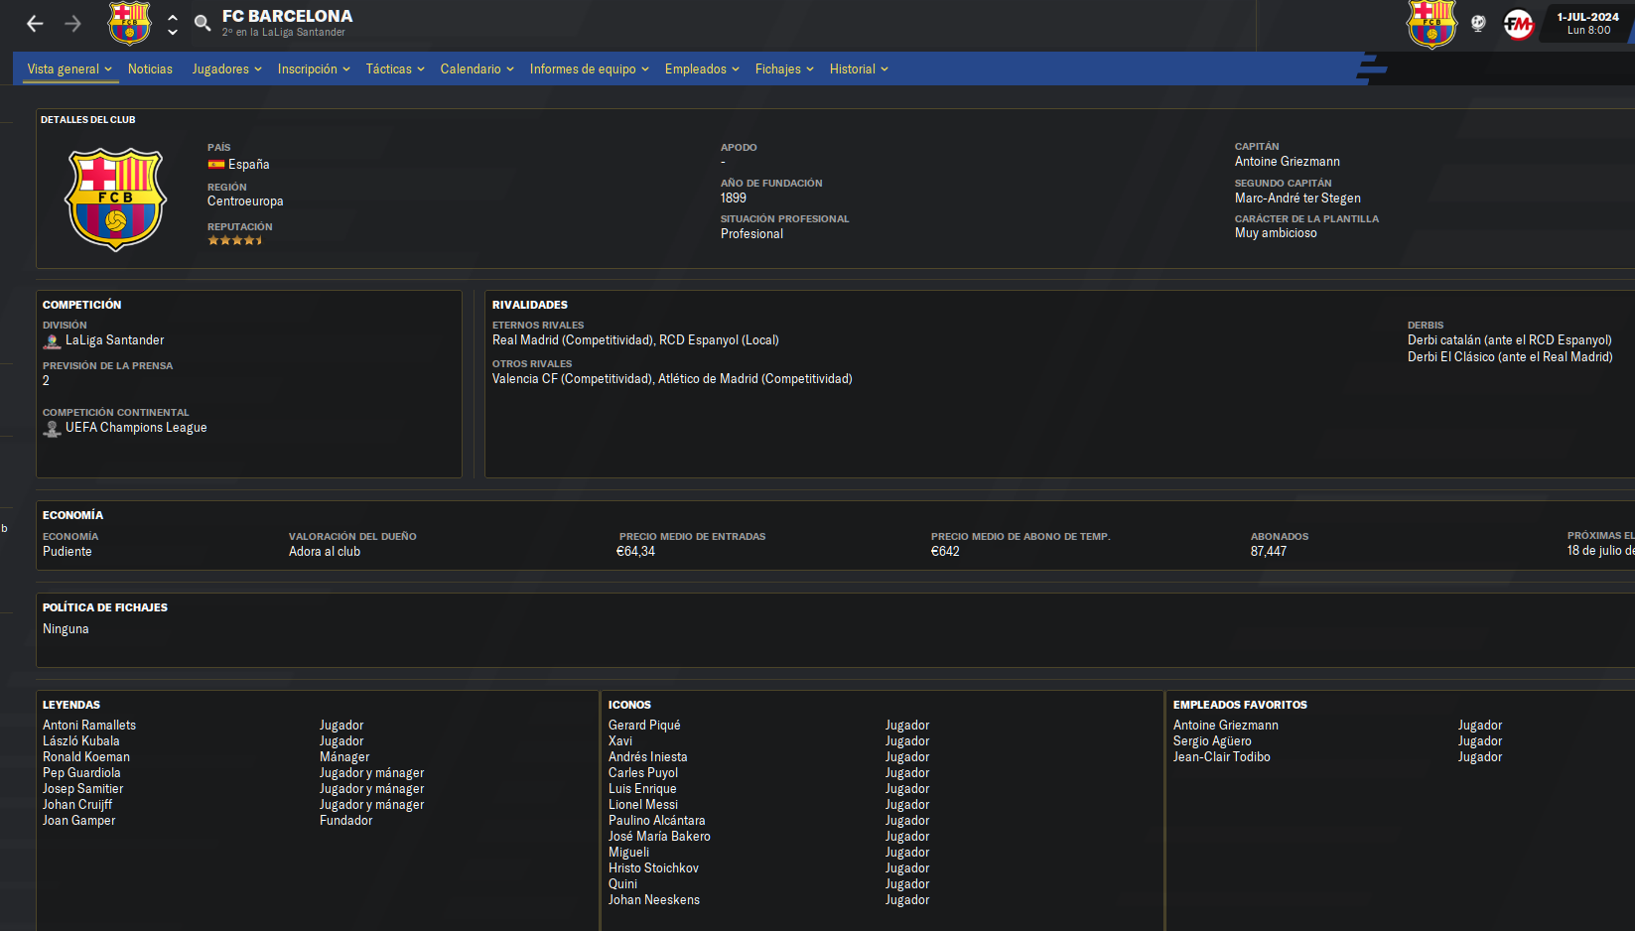Open icon Lionel Messi
This screenshot has width=1635, height=931.
click(643, 805)
